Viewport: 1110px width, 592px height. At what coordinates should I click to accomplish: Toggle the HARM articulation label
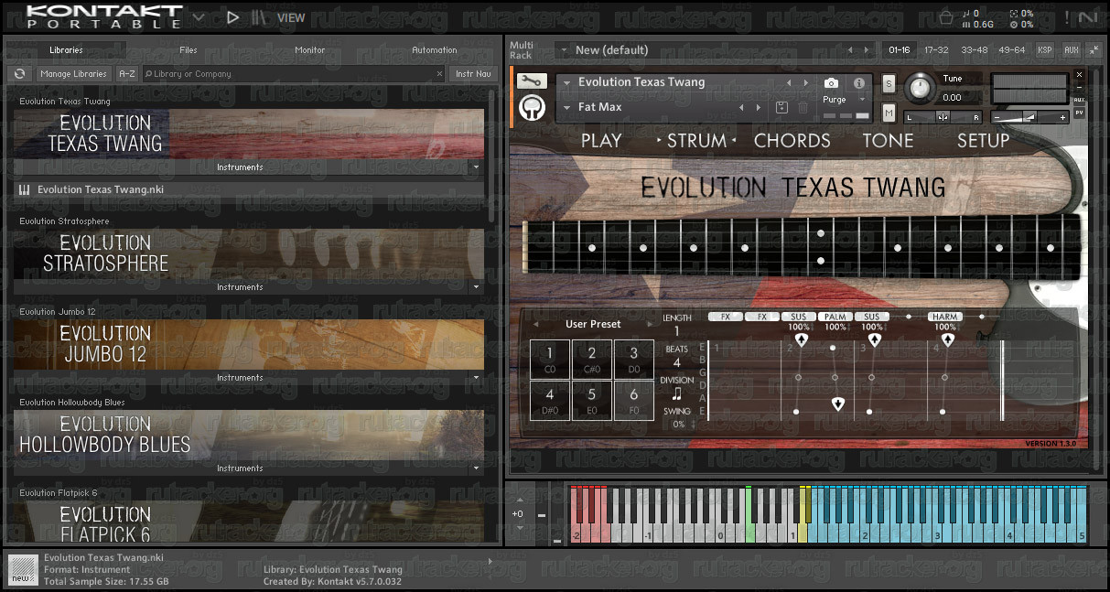(x=944, y=317)
